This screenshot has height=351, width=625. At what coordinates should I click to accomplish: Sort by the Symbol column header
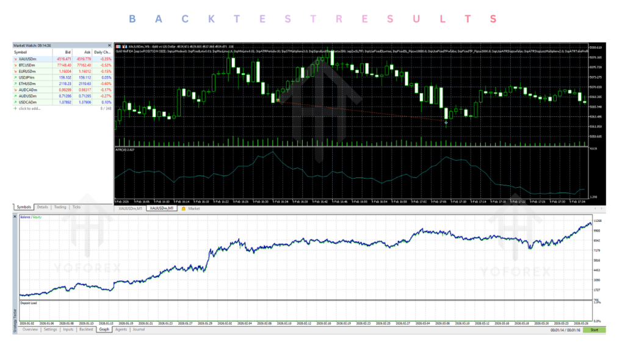[32, 52]
